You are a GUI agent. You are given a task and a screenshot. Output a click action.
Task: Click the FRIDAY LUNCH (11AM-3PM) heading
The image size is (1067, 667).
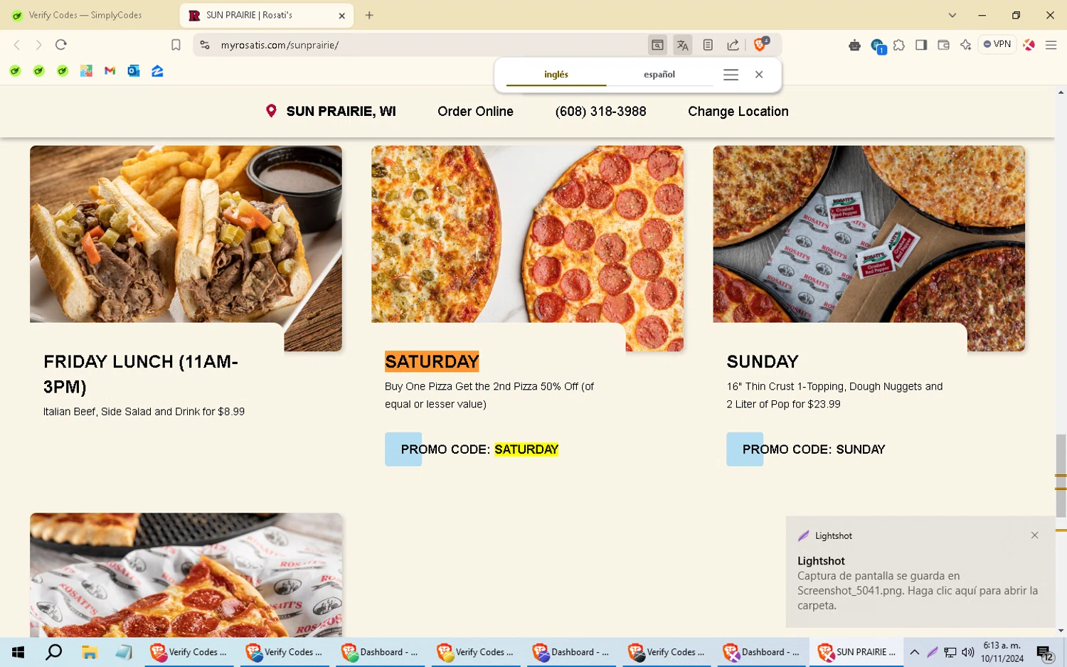pos(141,374)
